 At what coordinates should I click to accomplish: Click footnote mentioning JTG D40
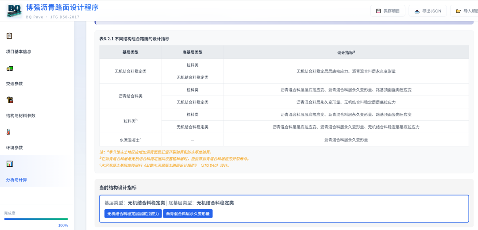click(165, 165)
